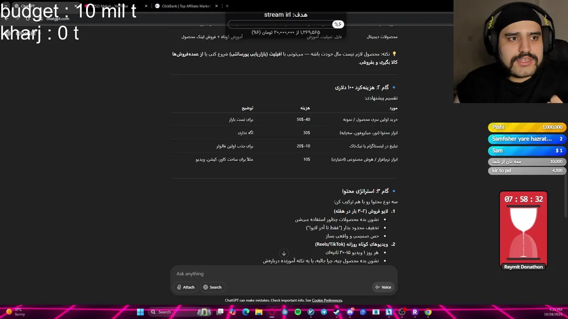
Task: Open the purple R app in taskbar
Action: pos(415,312)
